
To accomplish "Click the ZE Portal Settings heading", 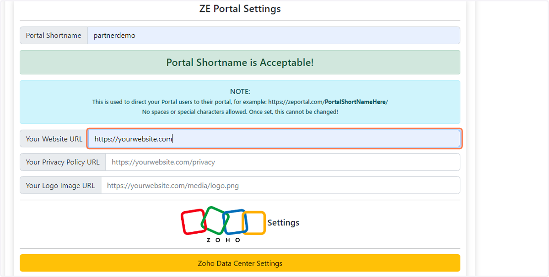I will [x=240, y=9].
